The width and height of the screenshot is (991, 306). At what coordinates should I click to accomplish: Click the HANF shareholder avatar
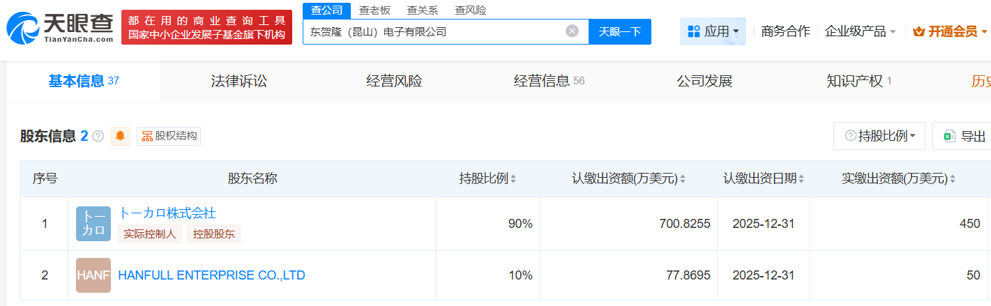point(93,275)
